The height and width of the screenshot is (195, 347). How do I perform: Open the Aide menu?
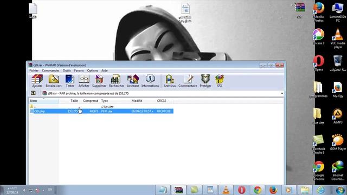click(x=105, y=70)
